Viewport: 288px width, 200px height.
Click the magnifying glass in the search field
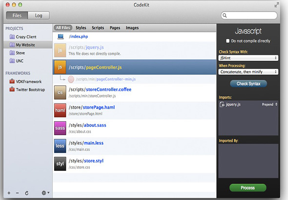tap(225, 16)
